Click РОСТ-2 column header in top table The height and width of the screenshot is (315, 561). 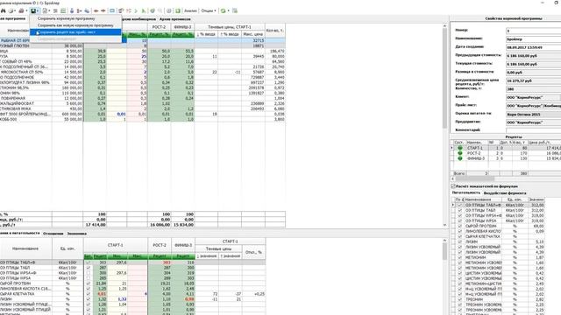(x=160, y=27)
